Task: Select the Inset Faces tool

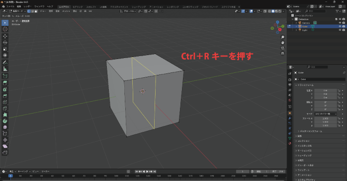Action: pos(5,89)
